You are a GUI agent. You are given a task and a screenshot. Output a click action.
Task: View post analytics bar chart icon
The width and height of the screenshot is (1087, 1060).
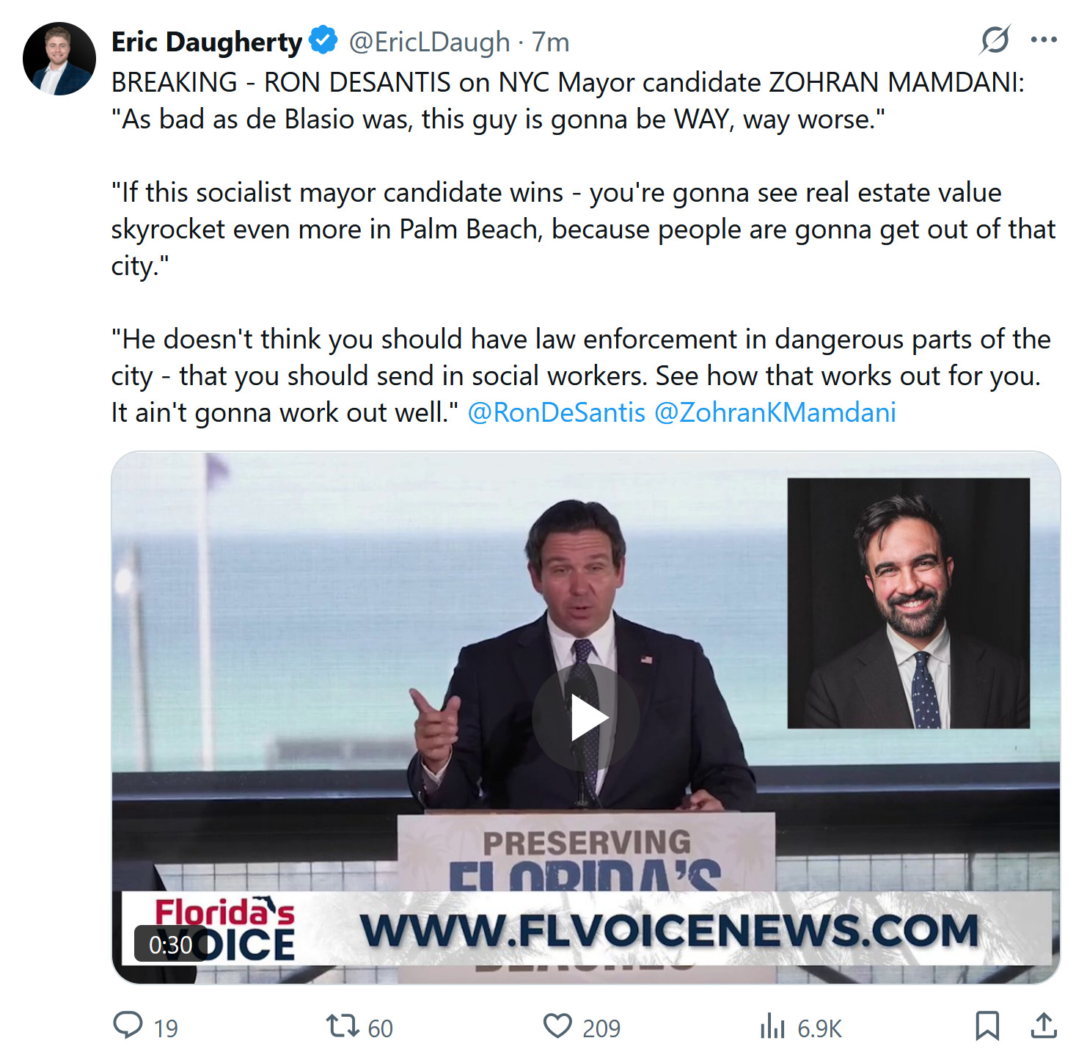tap(772, 1026)
